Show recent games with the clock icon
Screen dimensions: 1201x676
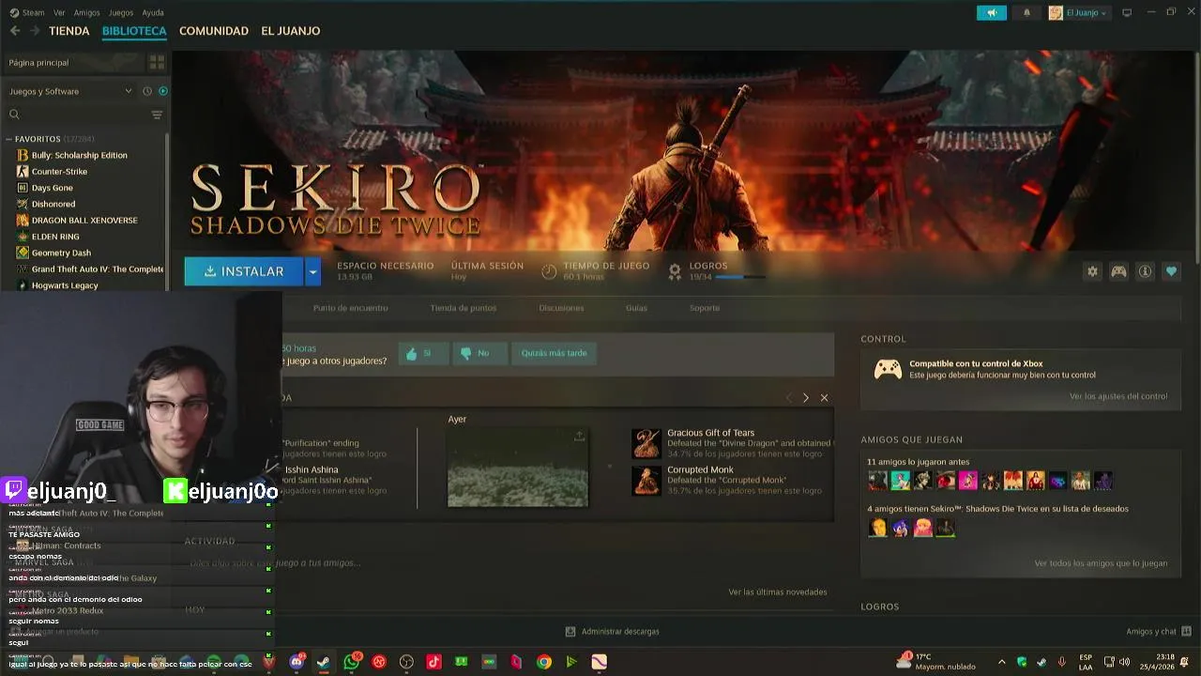pos(147,91)
